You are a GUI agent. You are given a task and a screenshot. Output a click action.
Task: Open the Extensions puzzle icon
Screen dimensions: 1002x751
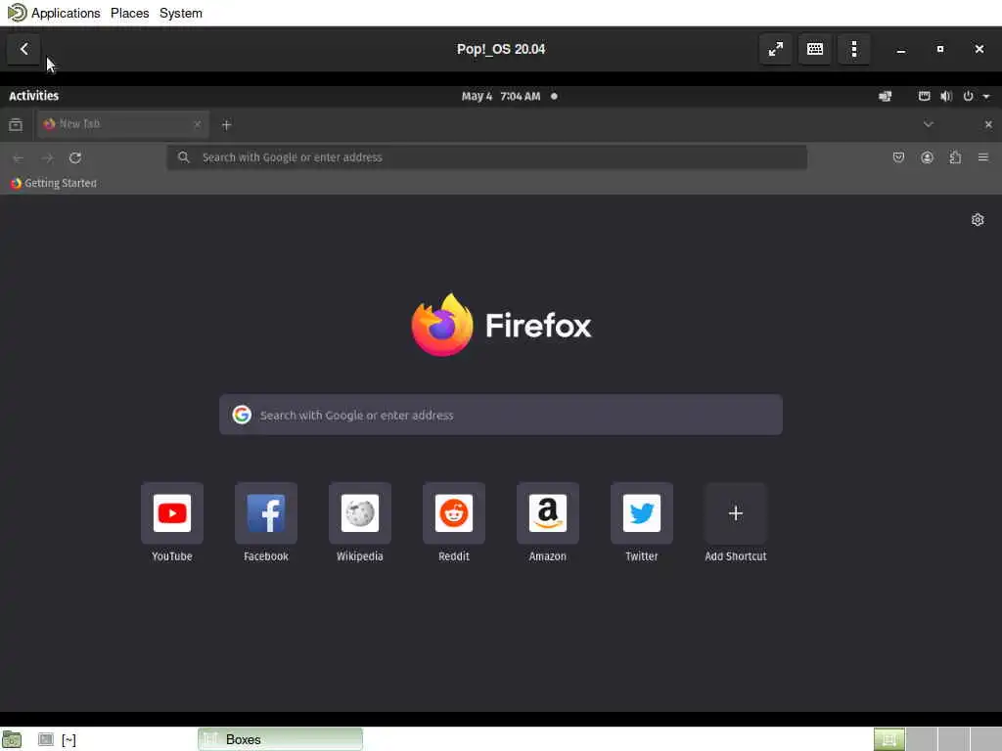pyautogui.click(x=955, y=157)
